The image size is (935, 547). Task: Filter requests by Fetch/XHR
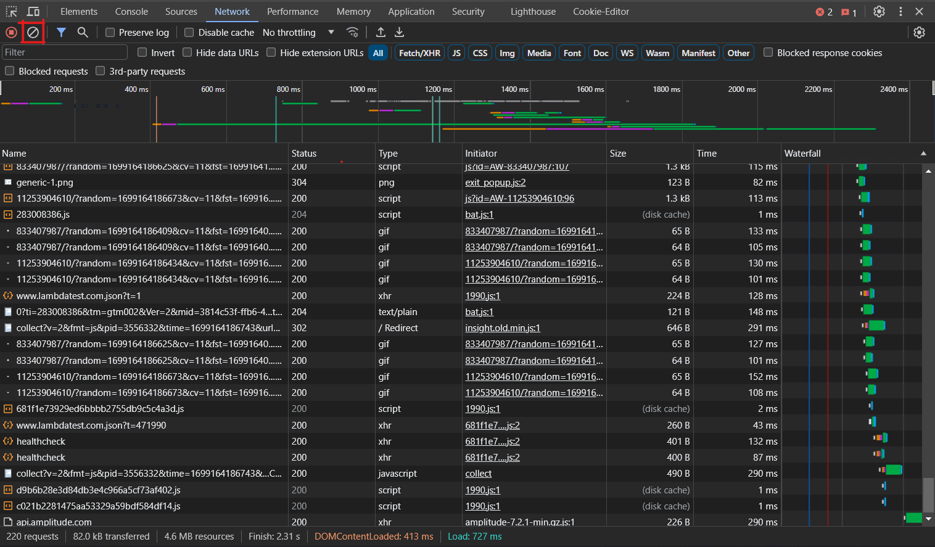(419, 53)
